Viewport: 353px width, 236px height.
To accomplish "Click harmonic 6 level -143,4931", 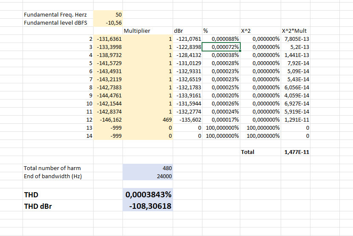I will 108,71.
